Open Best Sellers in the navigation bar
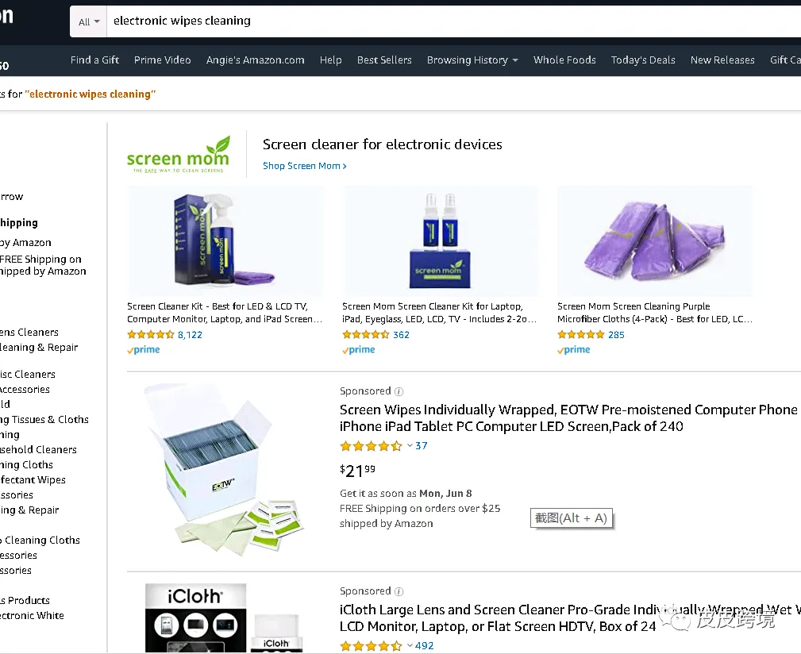This screenshot has width=801, height=654. coord(384,60)
